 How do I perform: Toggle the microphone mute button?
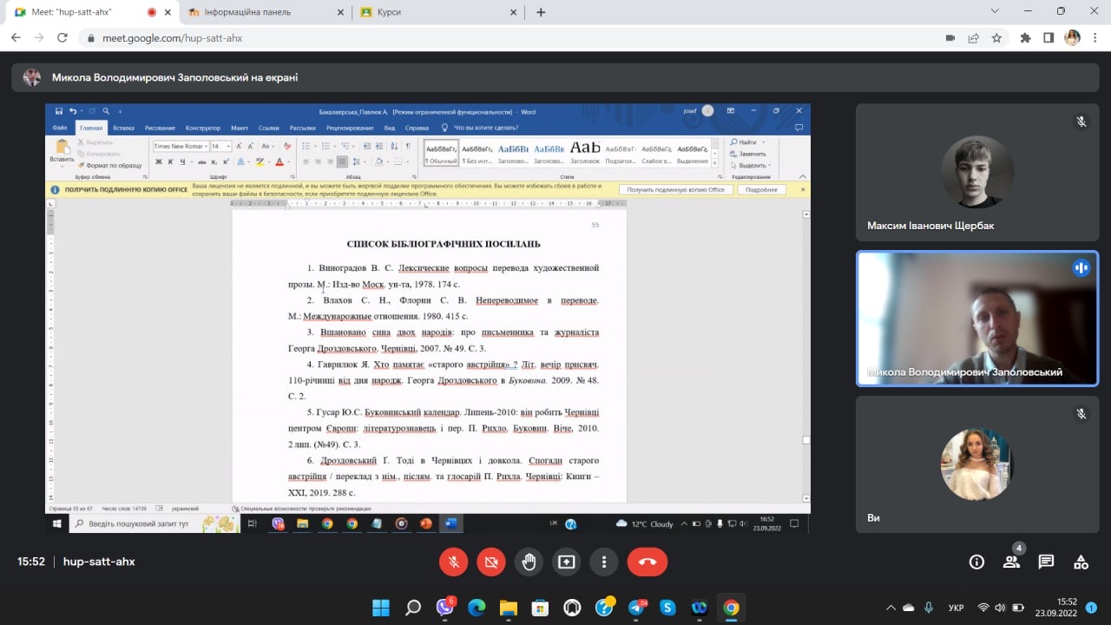click(x=453, y=562)
